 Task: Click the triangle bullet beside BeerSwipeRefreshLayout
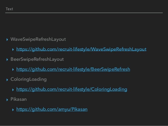(x=7, y=60)
